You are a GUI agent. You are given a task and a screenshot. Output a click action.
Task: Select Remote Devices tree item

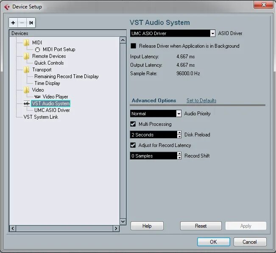(49, 56)
